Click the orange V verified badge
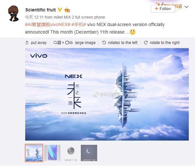This screenshot has width=195, height=166. pos(60,10)
